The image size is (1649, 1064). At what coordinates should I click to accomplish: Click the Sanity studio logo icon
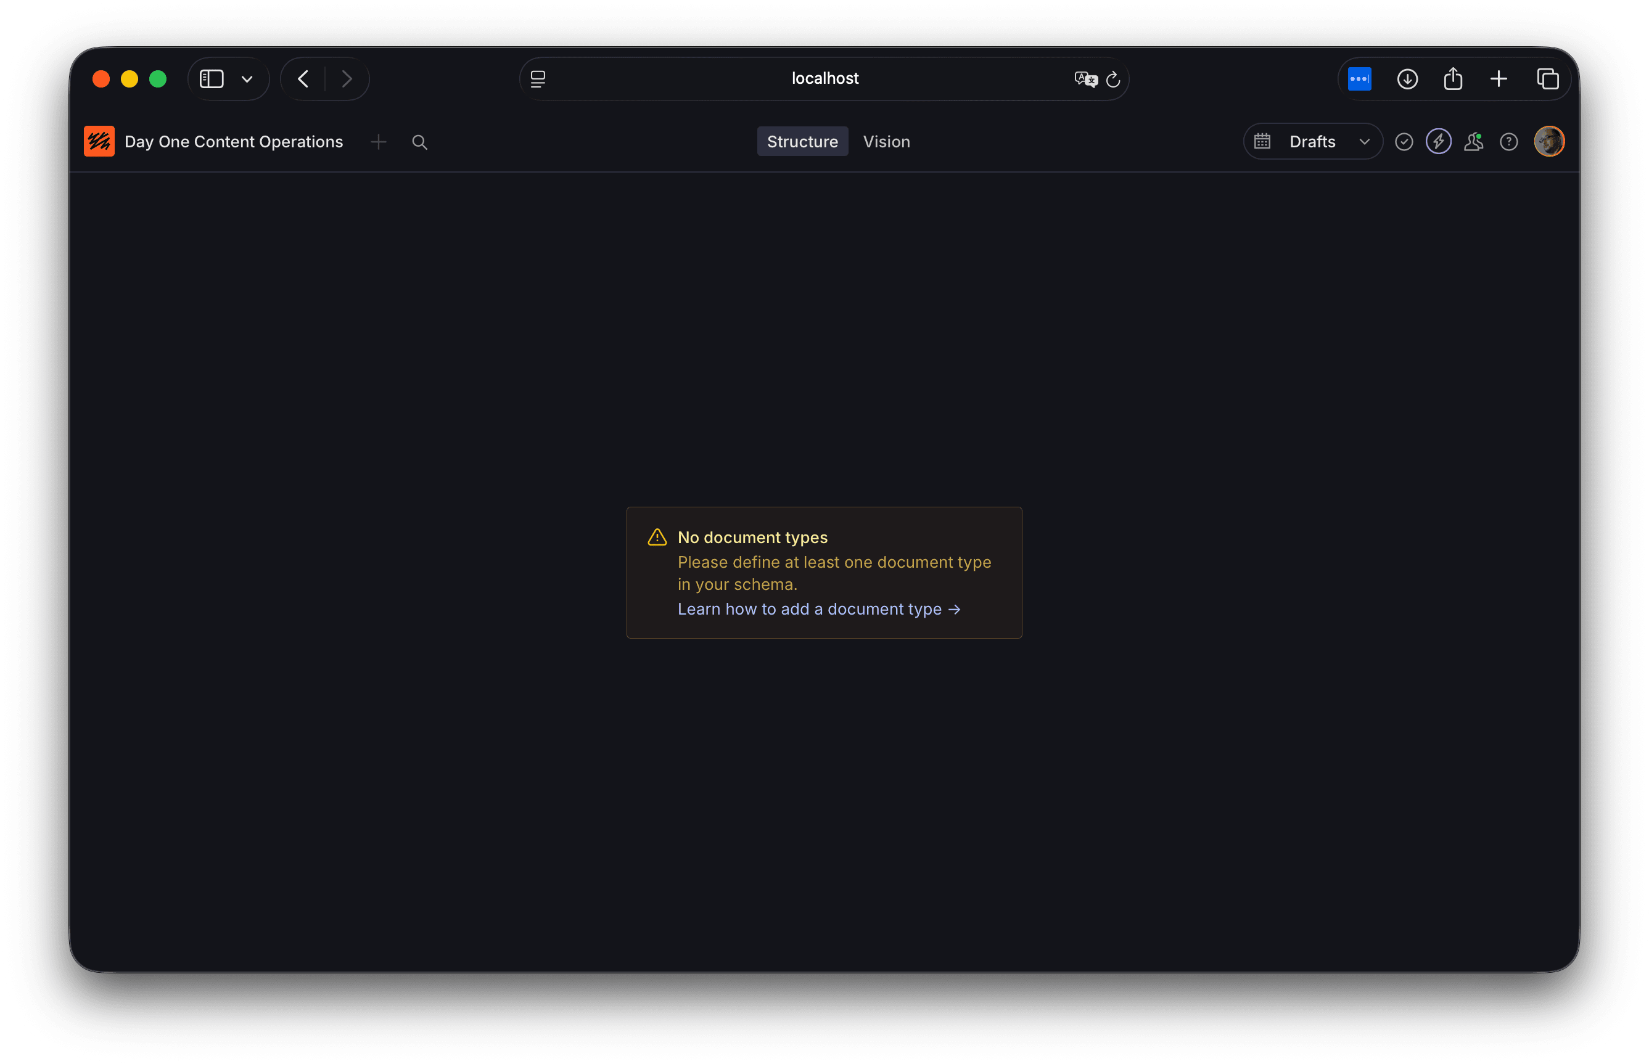(99, 142)
